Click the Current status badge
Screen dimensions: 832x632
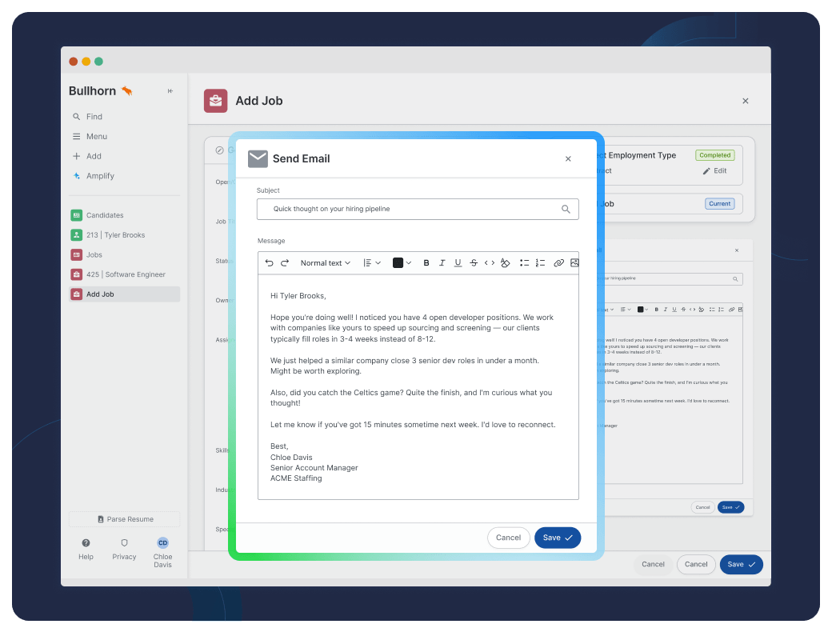(x=719, y=204)
